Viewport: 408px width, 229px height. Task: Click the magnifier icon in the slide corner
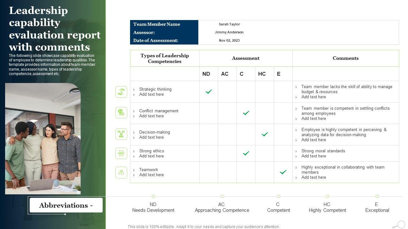pyautogui.click(x=399, y=225)
